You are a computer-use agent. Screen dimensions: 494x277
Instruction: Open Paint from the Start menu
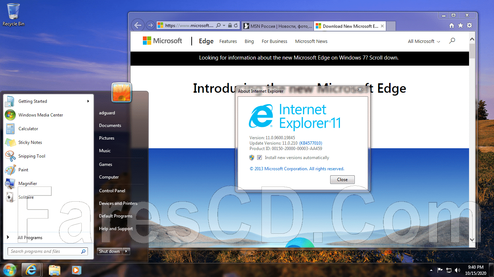point(48,170)
